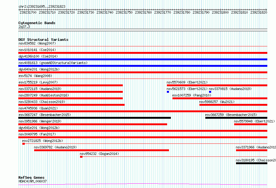The image size is (276, 188).
Task: Click nsv5570609 (Ebert2021) label
Action: click(x=187, y=82)
